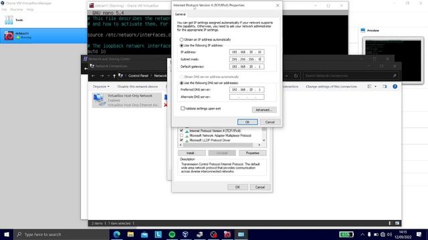Go up one folder level
428x240 pixels.
pyautogui.click(x=114, y=75)
